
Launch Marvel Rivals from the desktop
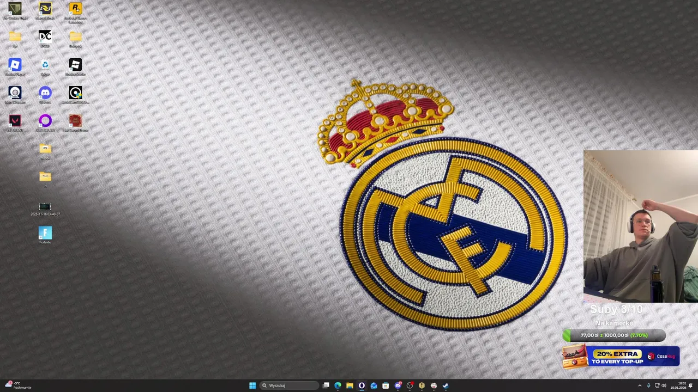[x=45, y=11]
